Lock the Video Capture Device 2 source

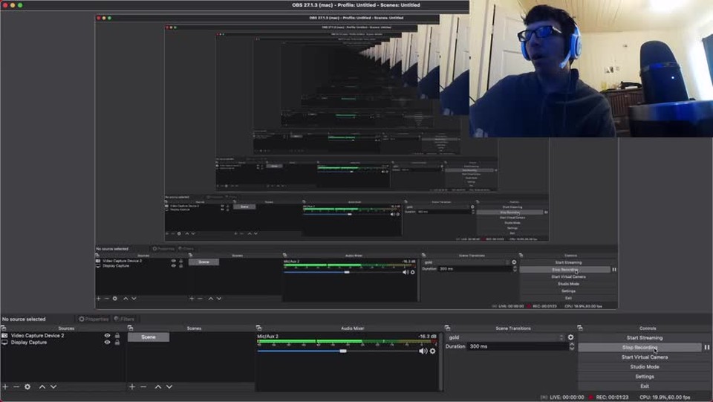(117, 336)
